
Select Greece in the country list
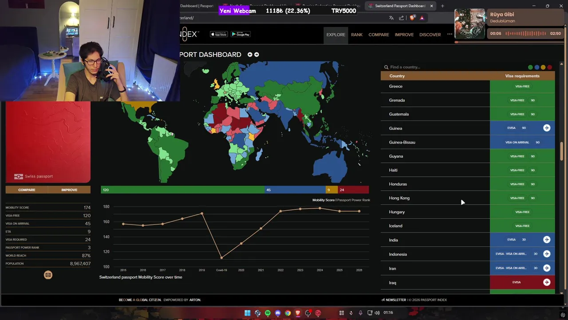[x=396, y=86]
